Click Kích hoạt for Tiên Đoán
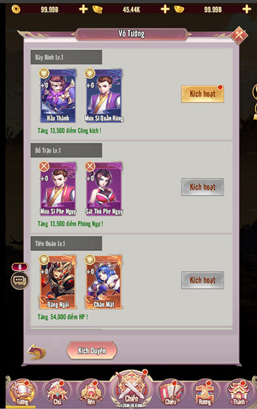This screenshot has height=409, width=257. pos(202,280)
